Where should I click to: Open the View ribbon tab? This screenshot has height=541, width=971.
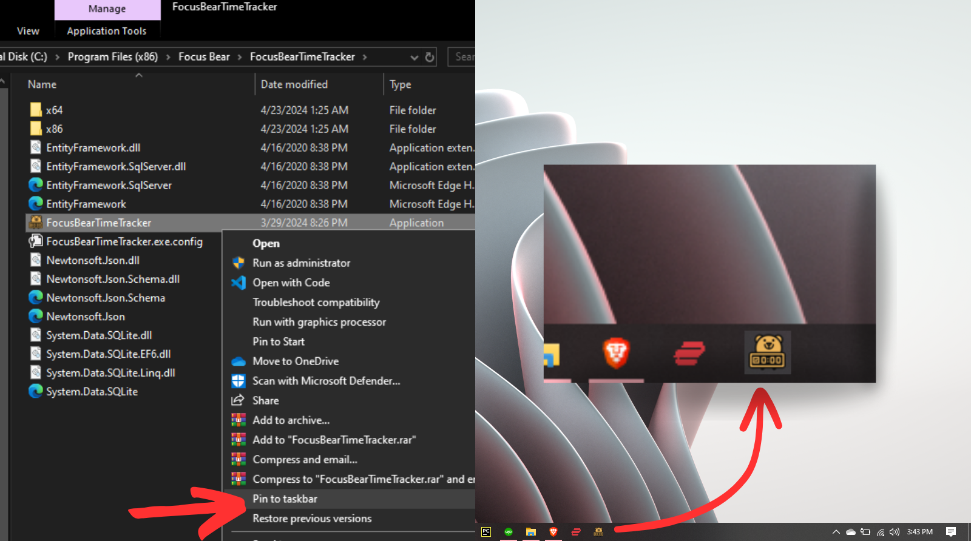point(28,31)
